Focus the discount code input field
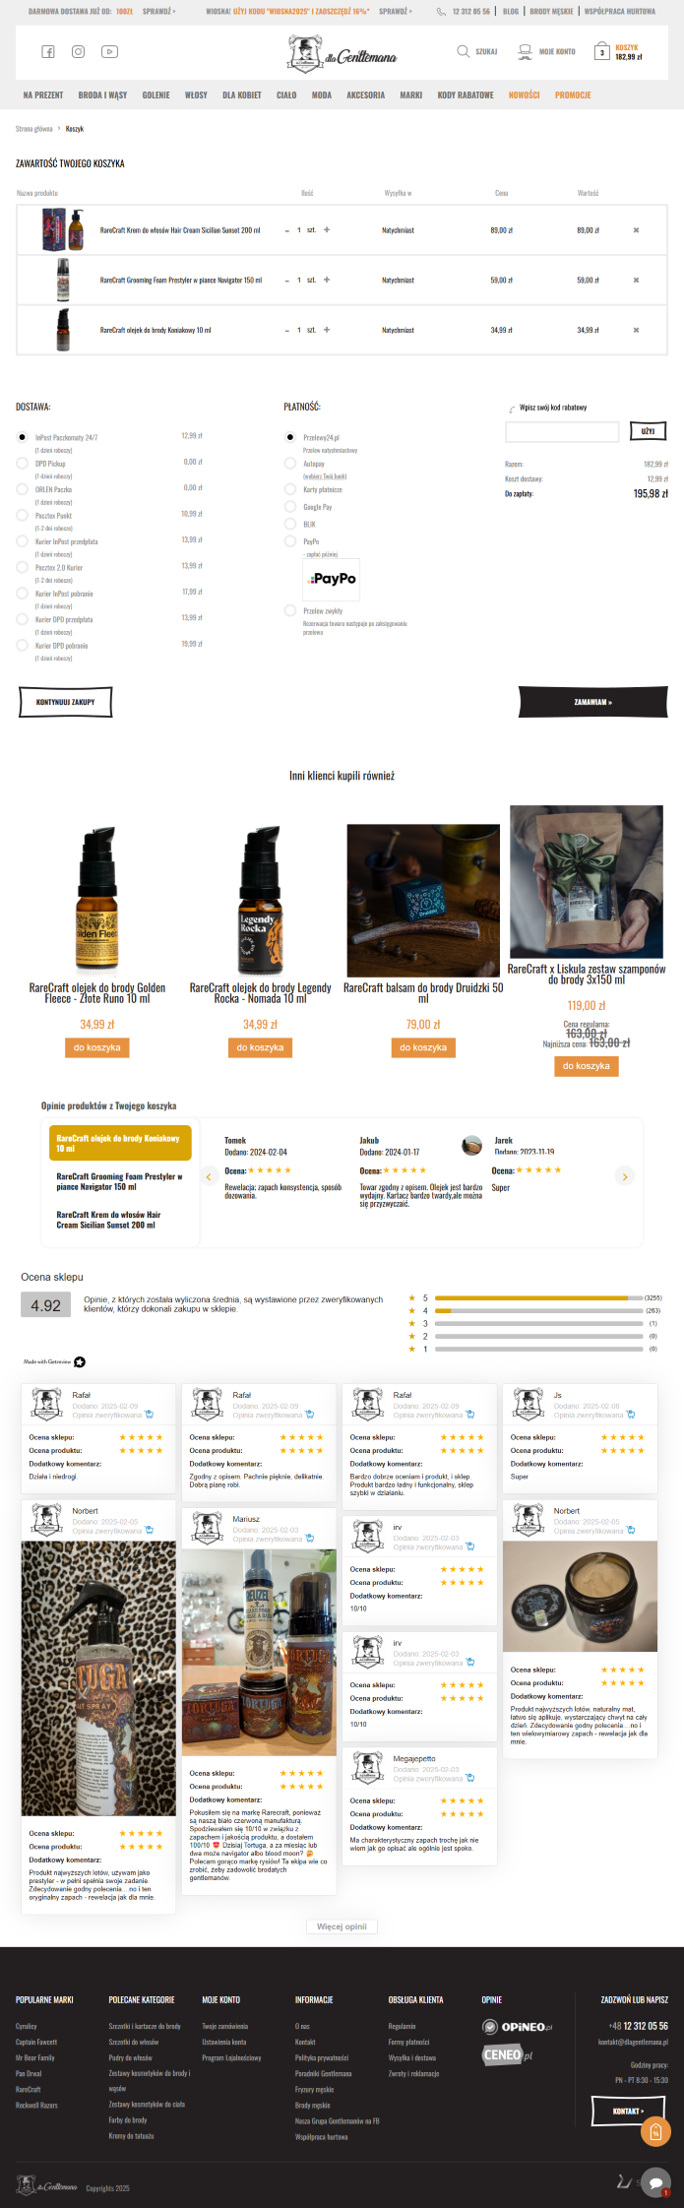The width and height of the screenshot is (684, 2208). click(562, 431)
